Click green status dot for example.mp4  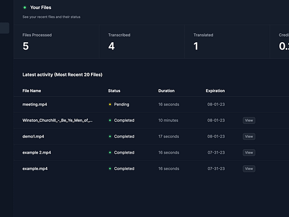(110, 169)
